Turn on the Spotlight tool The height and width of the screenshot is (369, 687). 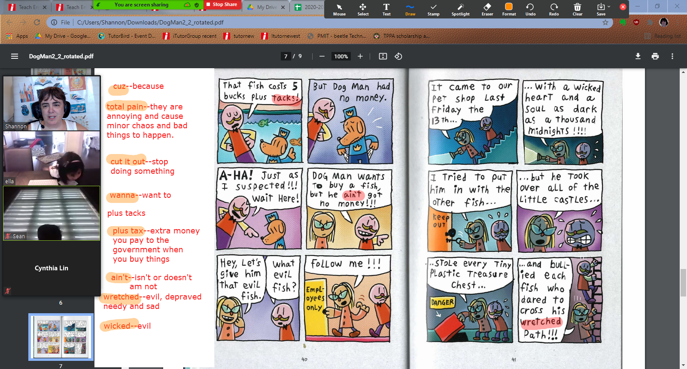pyautogui.click(x=460, y=9)
